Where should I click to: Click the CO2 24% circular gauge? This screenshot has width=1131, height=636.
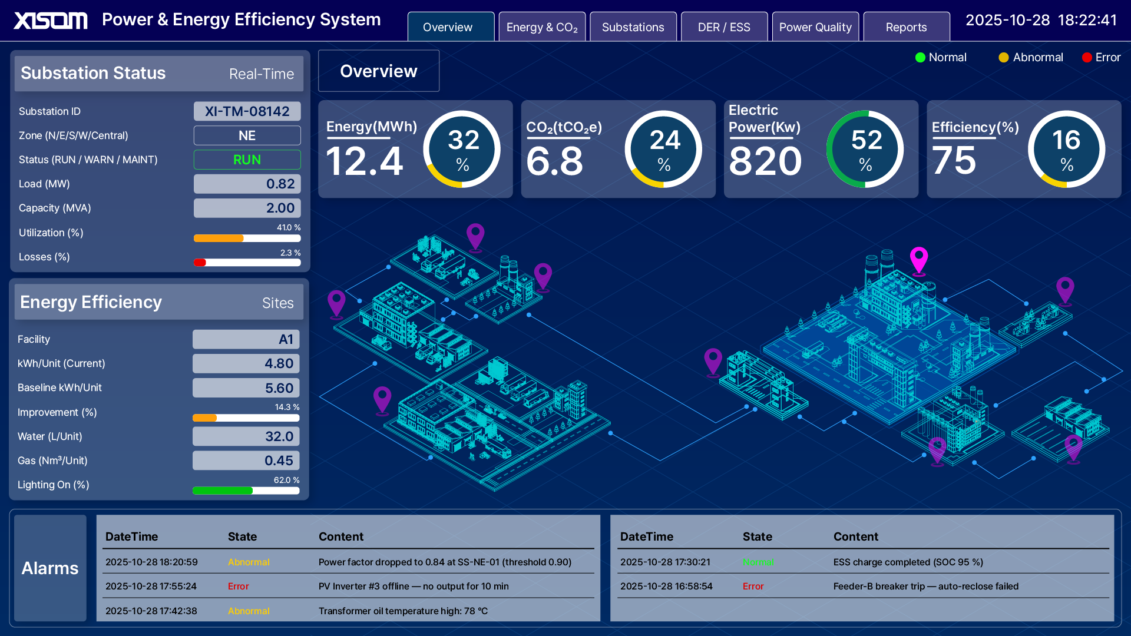(x=664, y=150)
